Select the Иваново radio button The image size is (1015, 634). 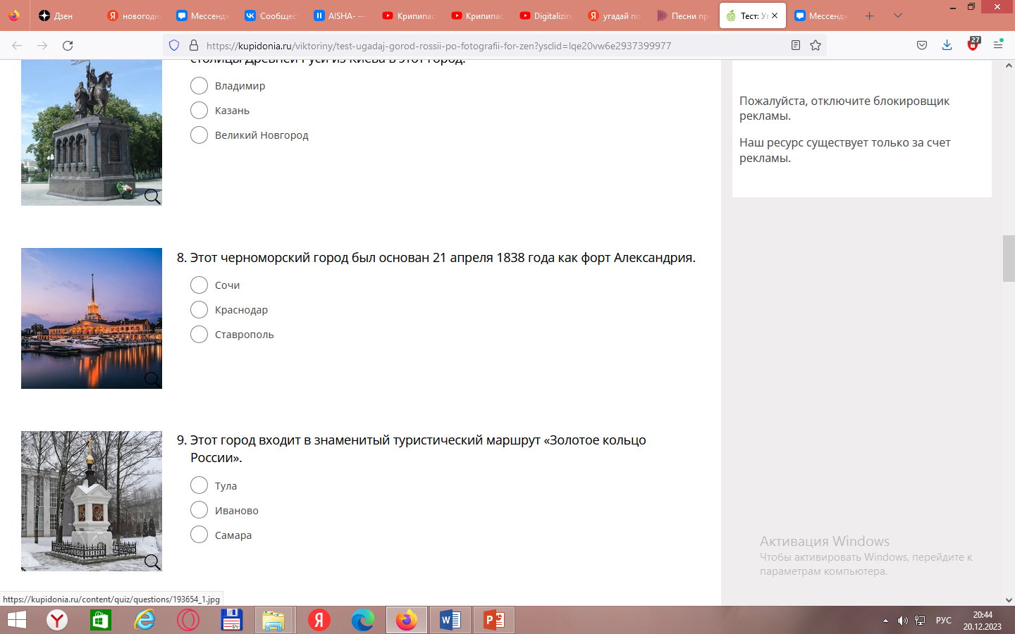[199, 510]
